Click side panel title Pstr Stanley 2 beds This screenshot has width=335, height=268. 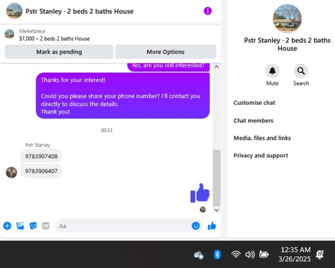tap(287, 44)
